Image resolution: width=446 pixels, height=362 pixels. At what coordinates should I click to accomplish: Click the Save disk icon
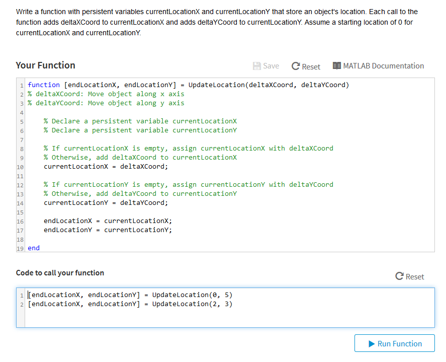pyautogui.click(x=256, y=65)
